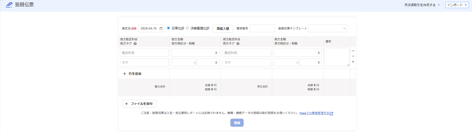Click the 借方タグ help question-mark icon
The height and width of the screenshot is (132, 472).
(x=135, y=44)
